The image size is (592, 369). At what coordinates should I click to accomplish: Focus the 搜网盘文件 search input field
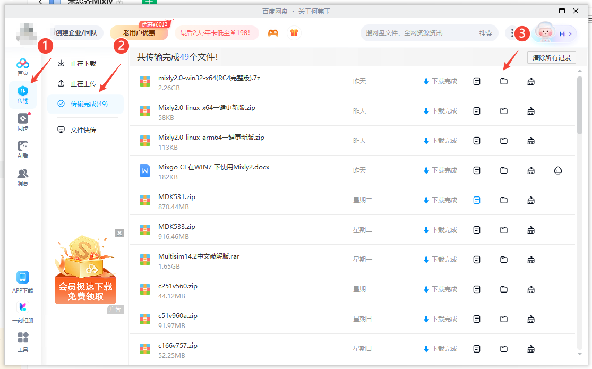[x=418, y=33]
